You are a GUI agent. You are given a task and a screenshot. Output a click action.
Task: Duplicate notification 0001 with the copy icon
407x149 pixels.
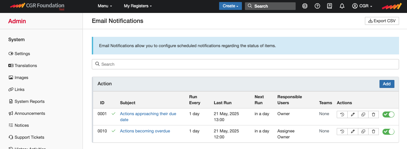(363, 114)
